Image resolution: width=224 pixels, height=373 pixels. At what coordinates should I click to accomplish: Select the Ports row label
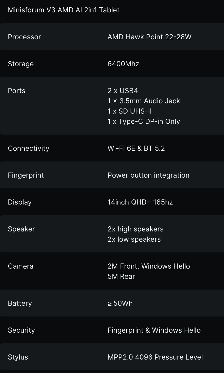(16, 91)
